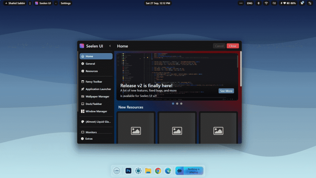Image resolution: width=316 pixels, height=178 pixels.
Task: Launch Microsoft Edge from the dock
Action: point(168,171)
